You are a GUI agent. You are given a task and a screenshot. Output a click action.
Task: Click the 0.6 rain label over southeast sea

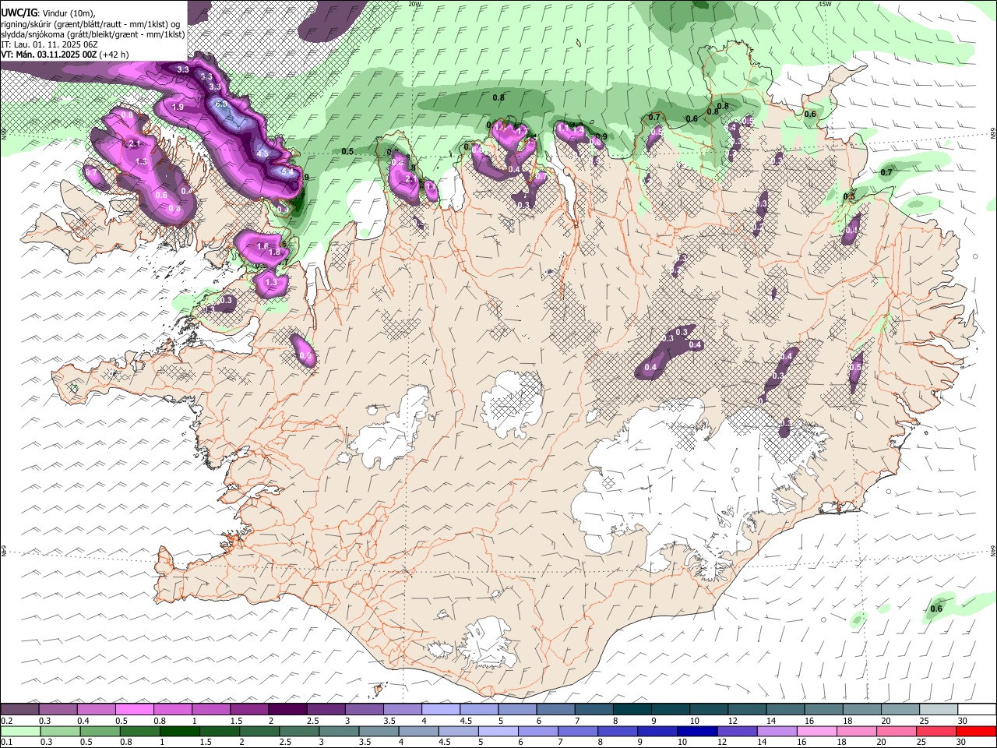[x=937, y=609]
